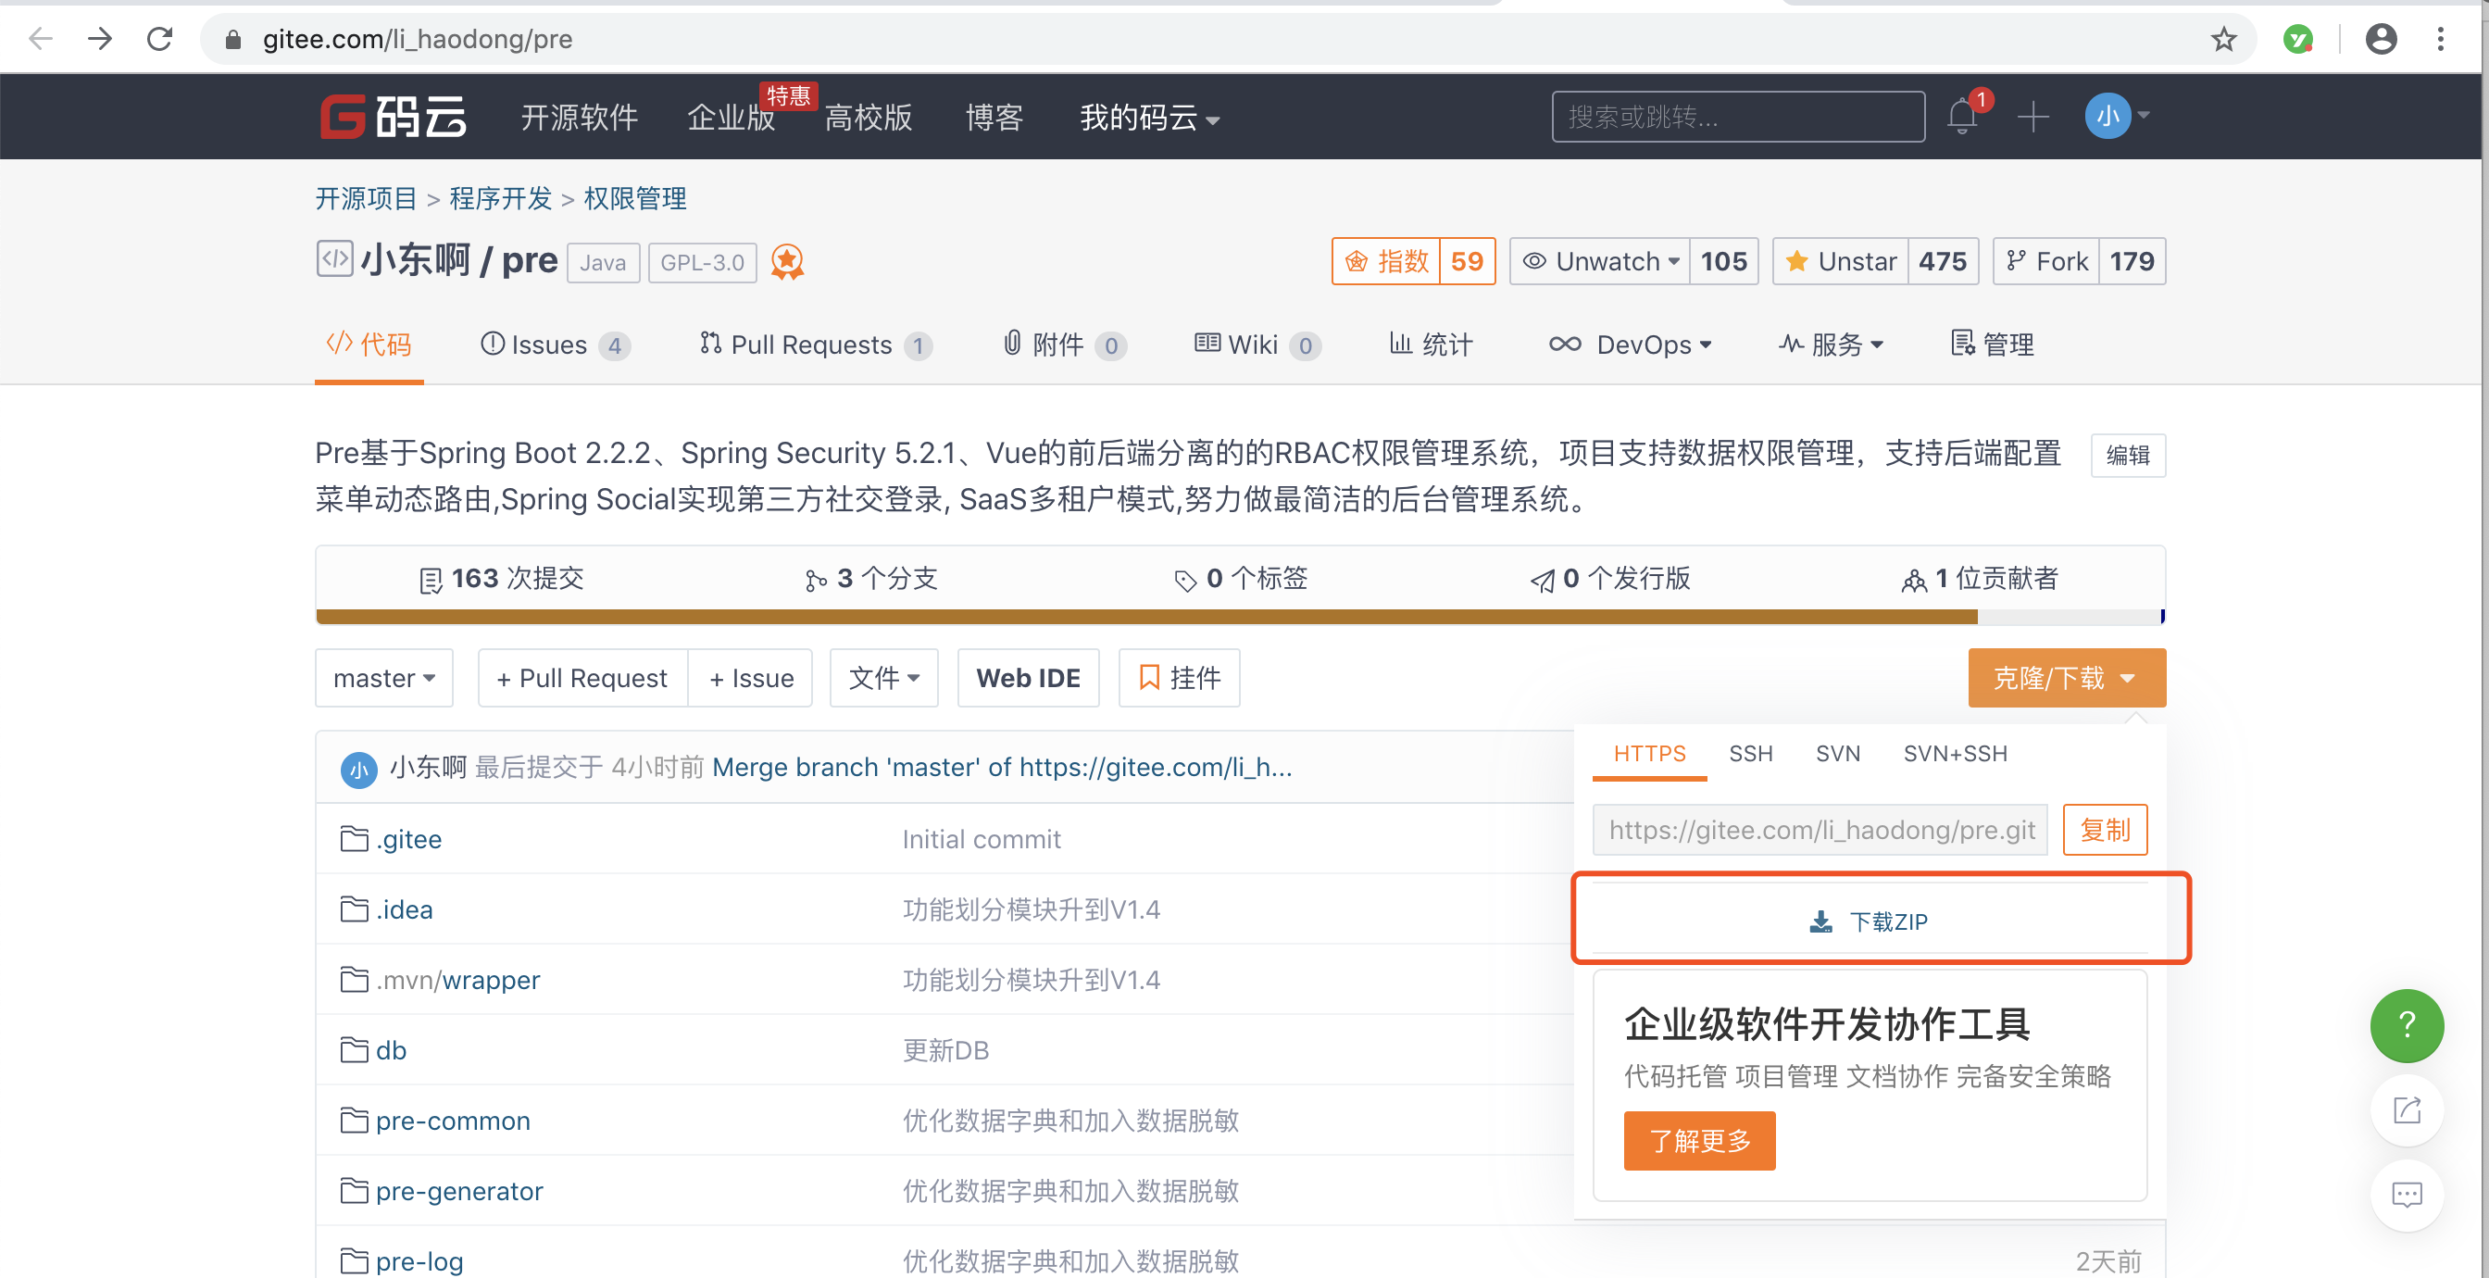Viewport: 2489px width, 1278px height.
Task: Select the SVN+SSH clone tab
Action: (x=1955, y=753)
